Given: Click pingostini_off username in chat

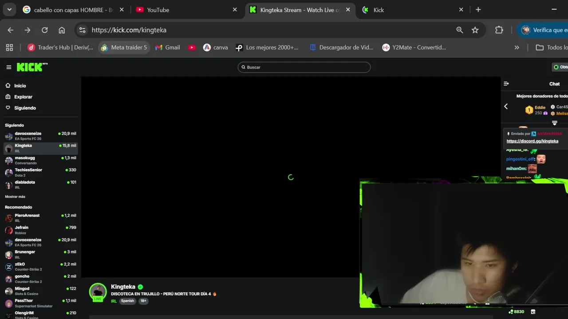Looking at the screenshot, I should click(x=521, y=159).
